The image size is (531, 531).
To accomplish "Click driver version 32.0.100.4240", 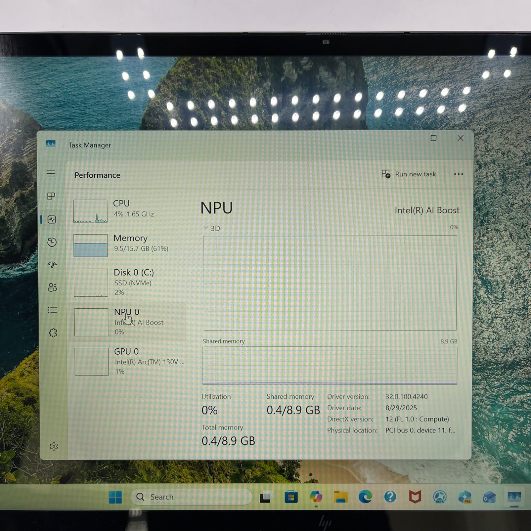I will click(406, 396).
